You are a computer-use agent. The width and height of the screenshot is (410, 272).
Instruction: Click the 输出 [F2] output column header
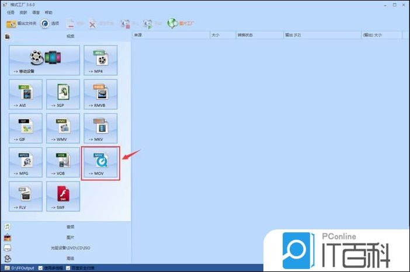tap(322, 35)
